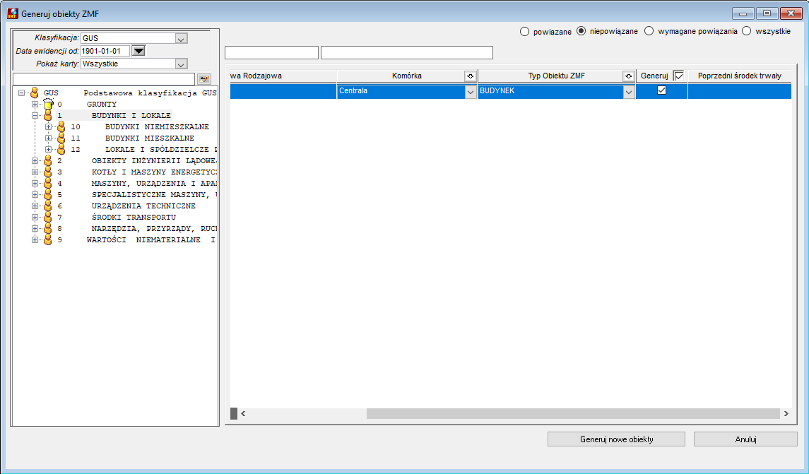The image size is (809, 474).
Task: Click the grid scrollbar right arrow
Action: pyautogui.click(x=786, y=414)
